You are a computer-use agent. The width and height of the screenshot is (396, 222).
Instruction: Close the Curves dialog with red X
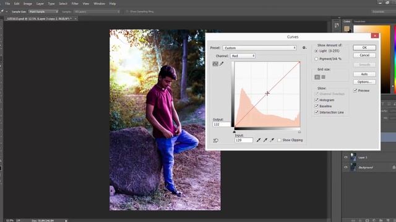click(375, 36)
